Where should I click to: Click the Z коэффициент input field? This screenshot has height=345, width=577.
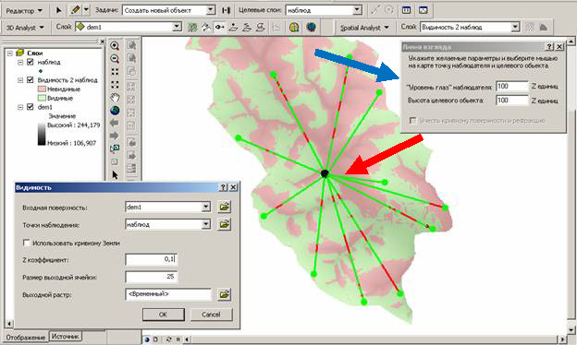[x=152, y=259]
